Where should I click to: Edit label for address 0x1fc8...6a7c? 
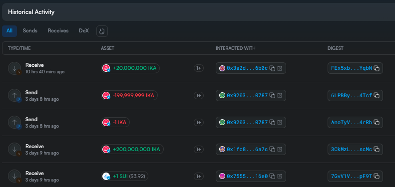tap(280, 149)
